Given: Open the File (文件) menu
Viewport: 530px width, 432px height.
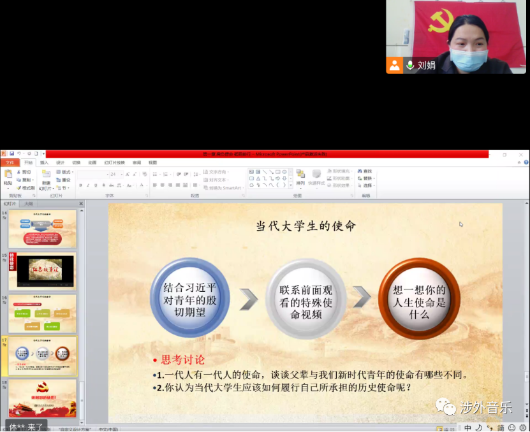Looking at the screenshot, I should pyautogui.click(x=10, y=162).
